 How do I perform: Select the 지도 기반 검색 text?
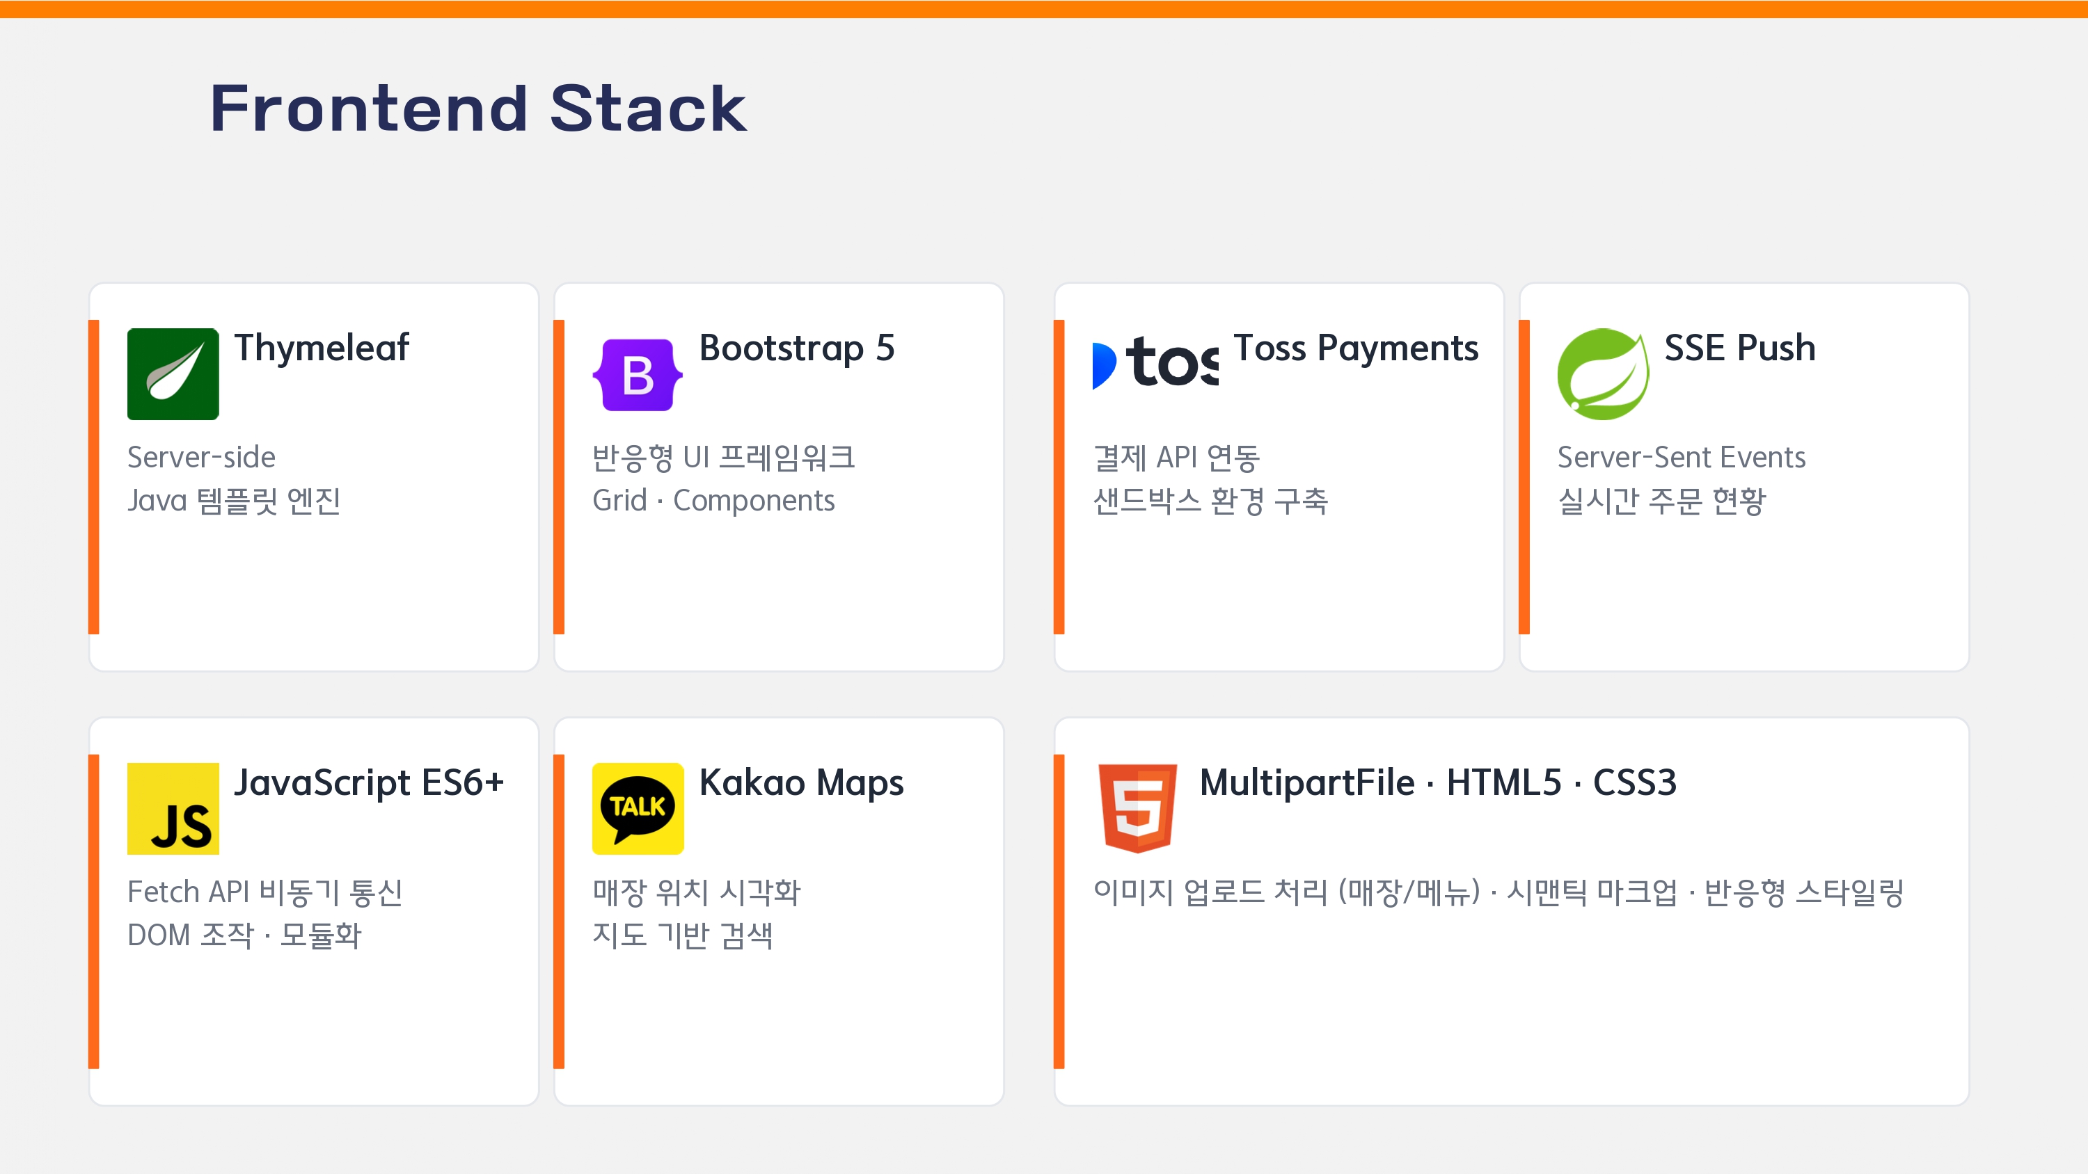pyautogui.click(x=683, y=936)
